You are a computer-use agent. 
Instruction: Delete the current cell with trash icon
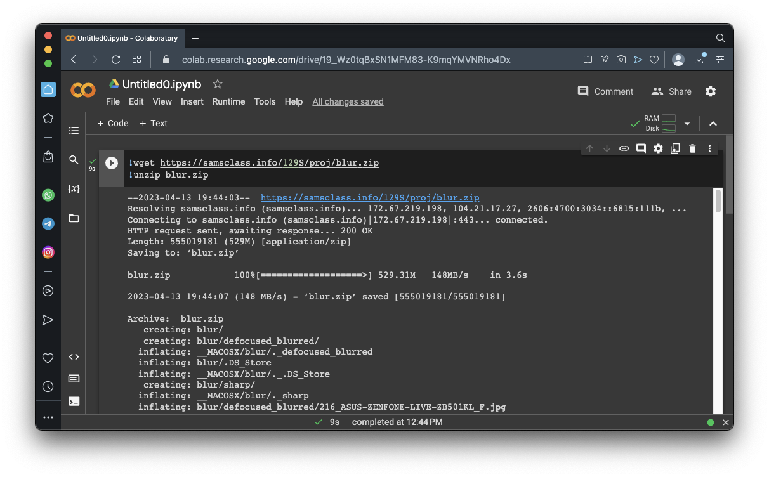[x=692, y=148]
